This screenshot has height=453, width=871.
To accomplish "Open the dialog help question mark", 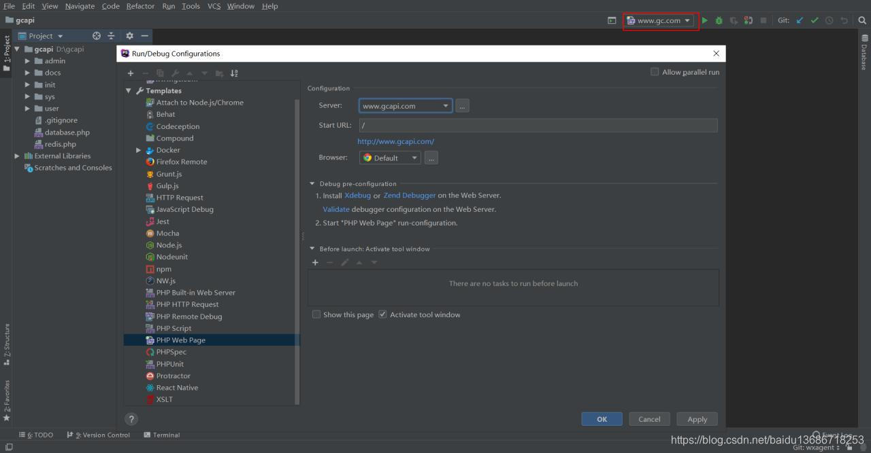I will click(x=132, y=419).
